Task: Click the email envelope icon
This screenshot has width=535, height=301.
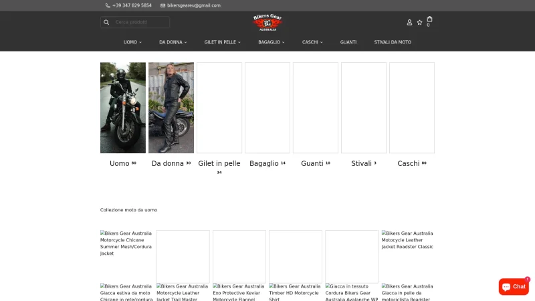Action: pyautogui.click(x=163, y=5)
